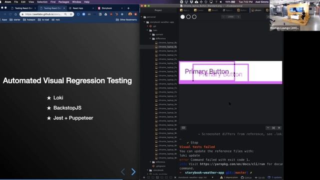The image size is (320, 180).
Task: Close the terminal panel
Action: coord(279,128)
